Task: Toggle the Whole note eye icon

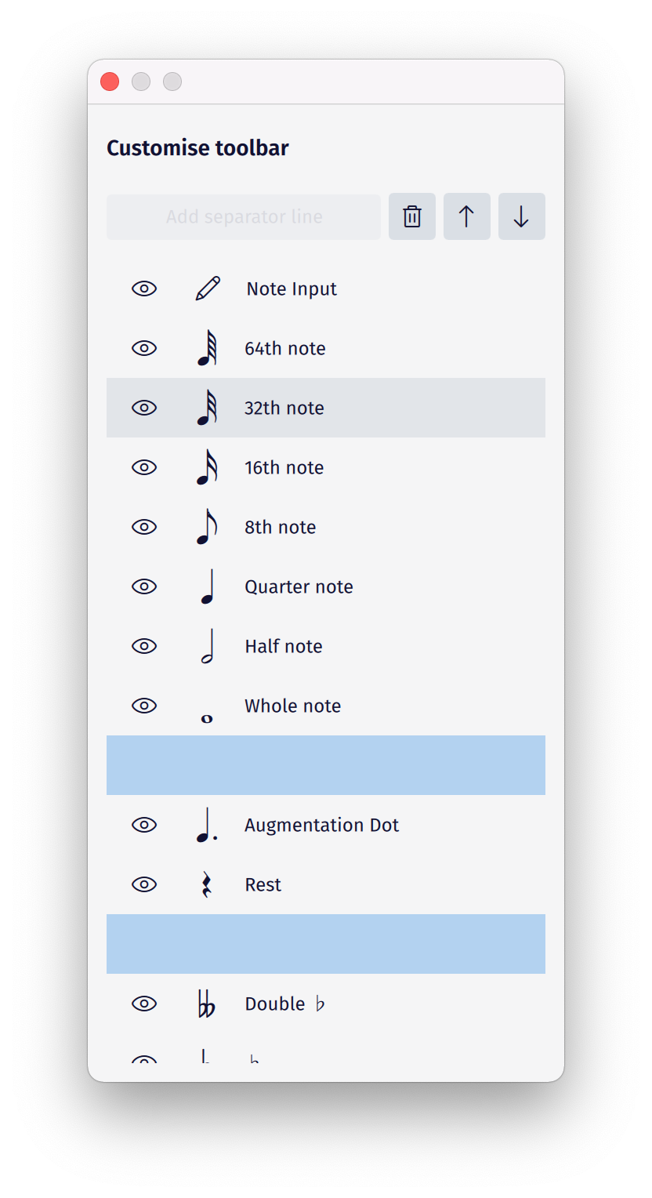Action: pyautogui.click(x=144, y=705)
